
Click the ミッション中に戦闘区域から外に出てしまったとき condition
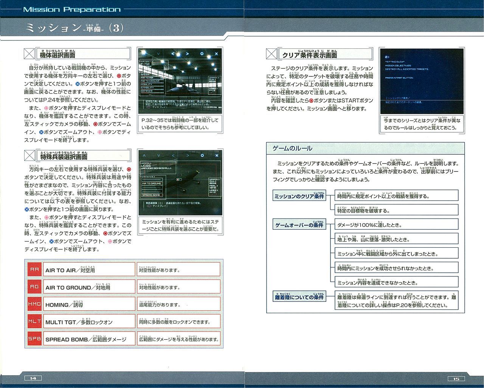[x=397, y=253]
